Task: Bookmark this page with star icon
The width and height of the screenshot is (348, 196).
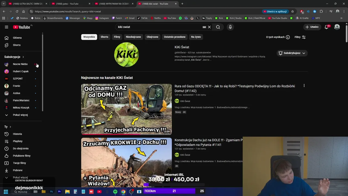Action: pyautogui.click(x=293, y=11)
